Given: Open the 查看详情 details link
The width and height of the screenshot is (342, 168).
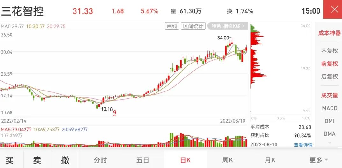Looking at the screenshot, I should (303, 145).
